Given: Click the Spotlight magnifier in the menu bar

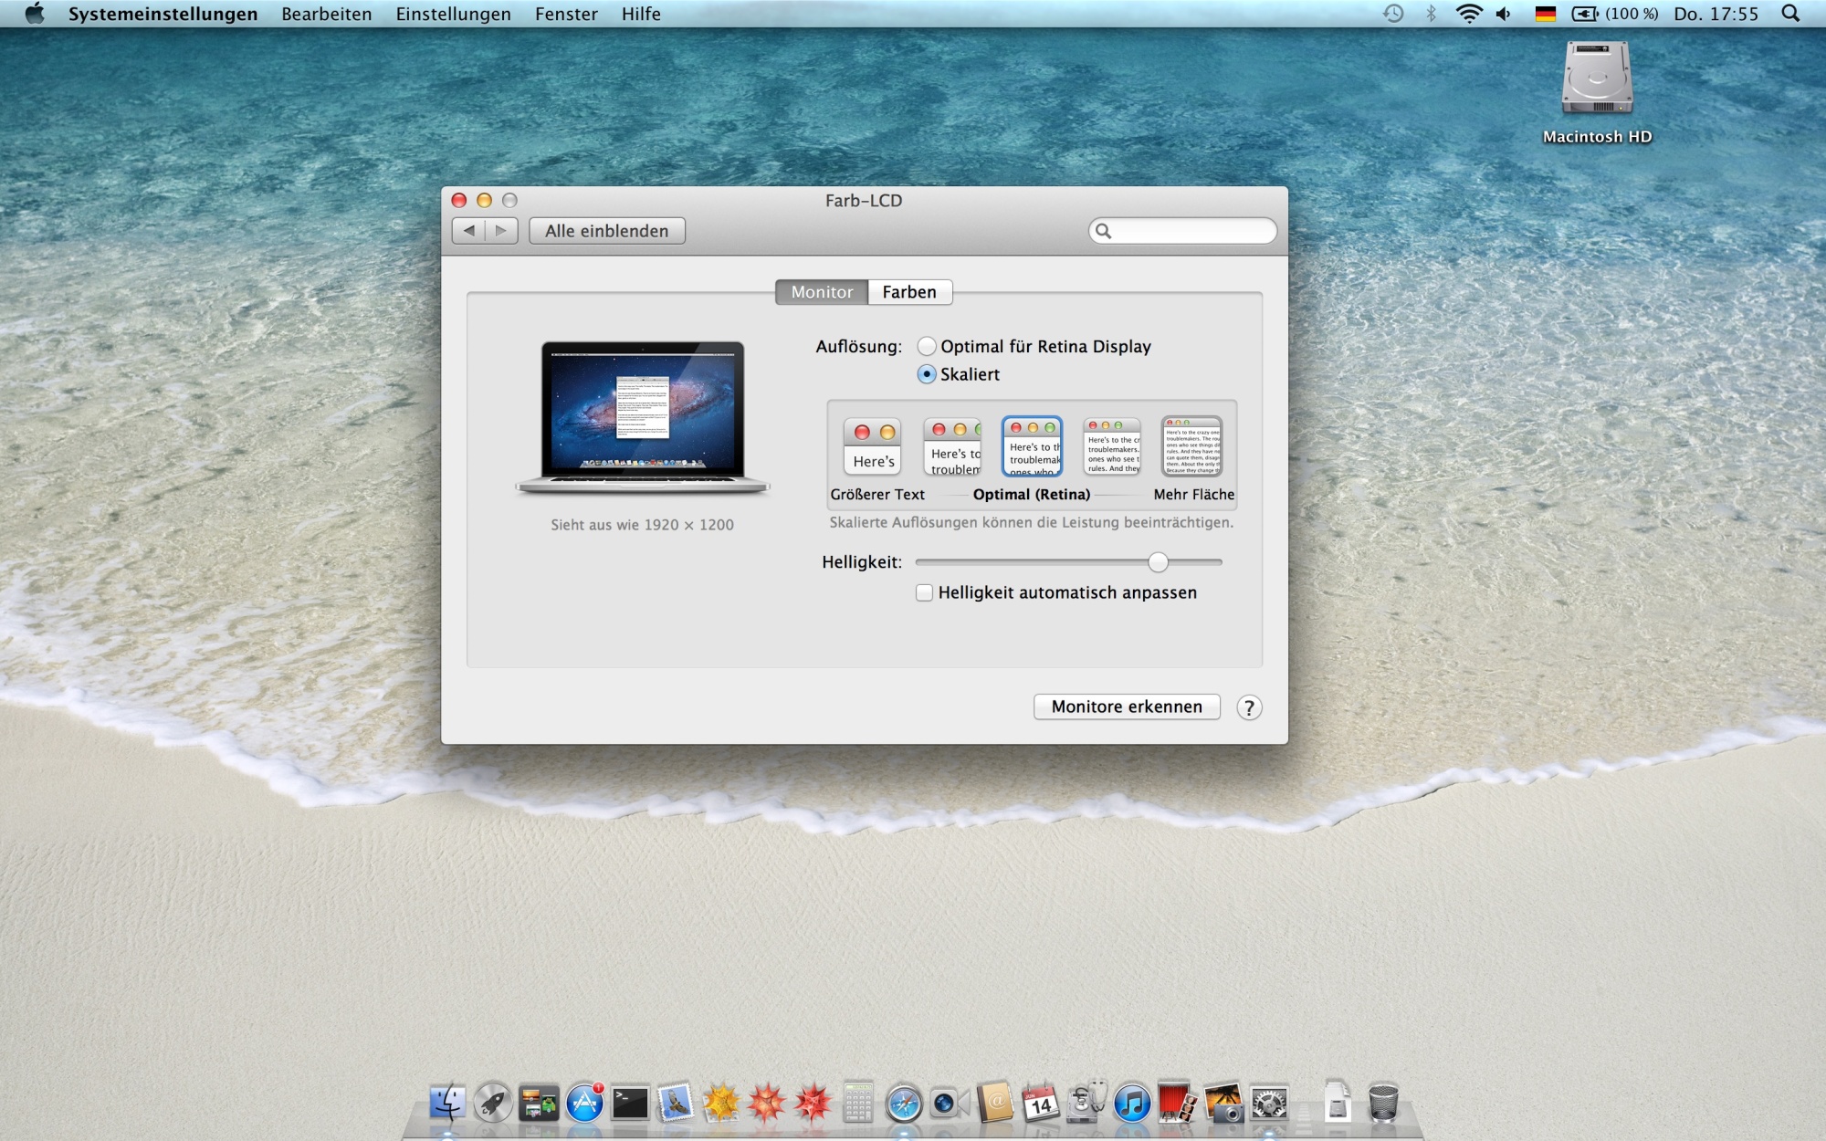Looking at the screenshot, I should (x=1790, y=14).
